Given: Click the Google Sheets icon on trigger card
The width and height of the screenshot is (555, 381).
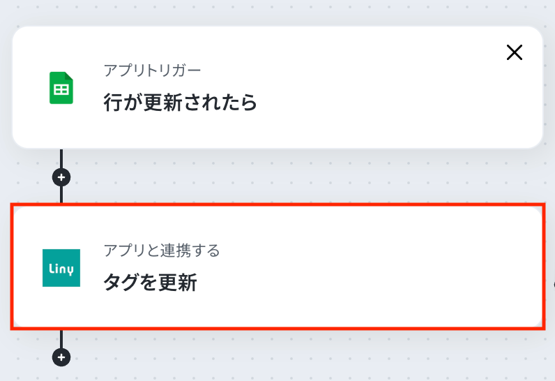Looking at the screenshot, I should click(x=61, y=88).
